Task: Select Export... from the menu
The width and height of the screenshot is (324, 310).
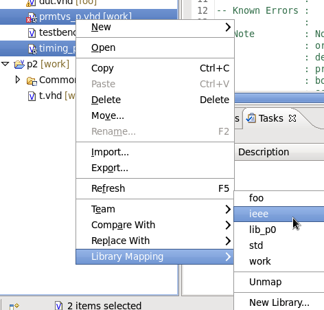Action: (155, 168)
